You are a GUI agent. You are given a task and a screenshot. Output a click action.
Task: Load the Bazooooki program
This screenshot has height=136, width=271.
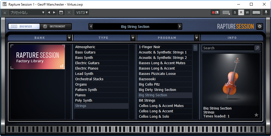[x=165, y=79]
